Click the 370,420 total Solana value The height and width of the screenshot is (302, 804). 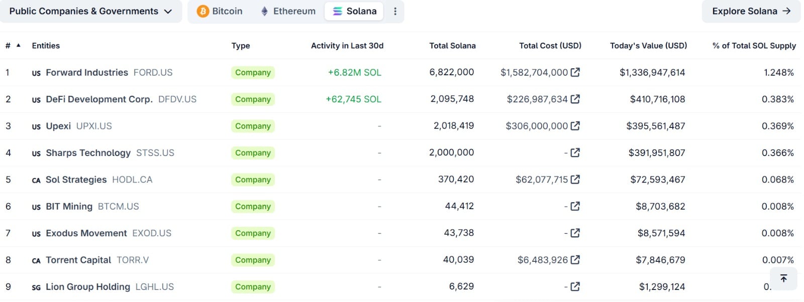[456, 179]
